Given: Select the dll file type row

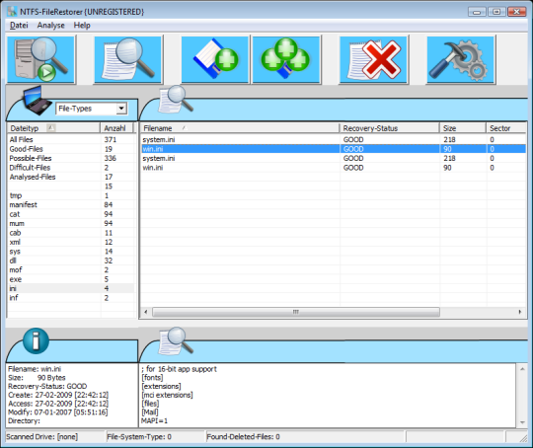Looking at the screenshot, I should (x=71, y=261).
